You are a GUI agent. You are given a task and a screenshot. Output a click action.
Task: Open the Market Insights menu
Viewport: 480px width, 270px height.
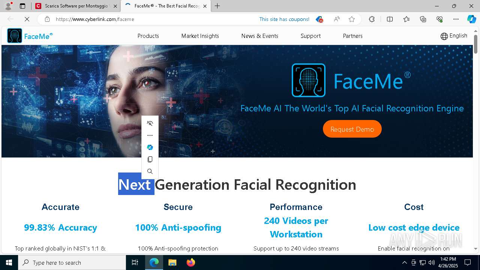click(x=200, y=36)
